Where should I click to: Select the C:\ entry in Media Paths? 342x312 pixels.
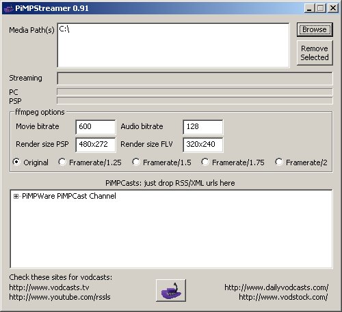pyautogui.click(x=64, y=29)
